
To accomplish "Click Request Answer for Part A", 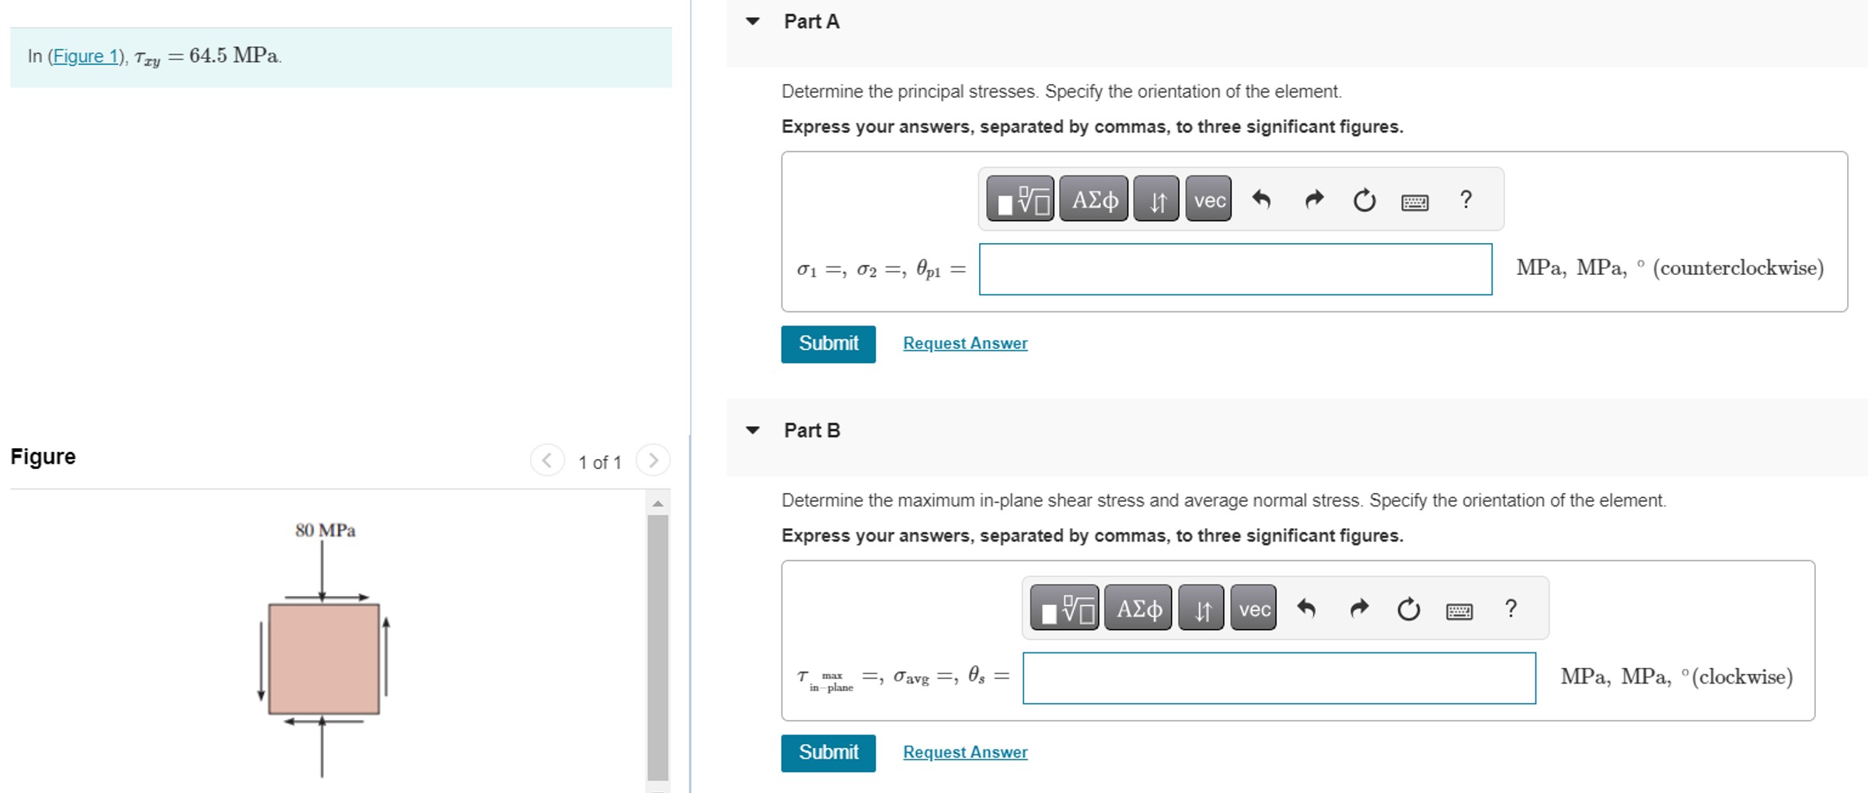I will click(965, 343).
